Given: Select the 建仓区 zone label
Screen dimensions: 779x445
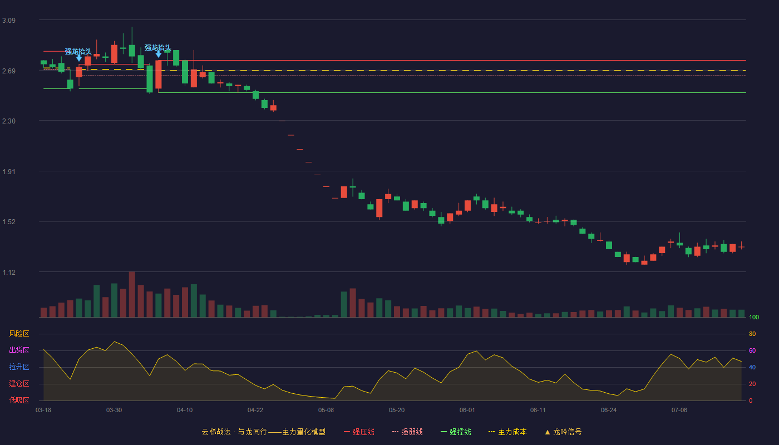Looking at the screenshot, I should pyautogui.click(x=19, y=384).
